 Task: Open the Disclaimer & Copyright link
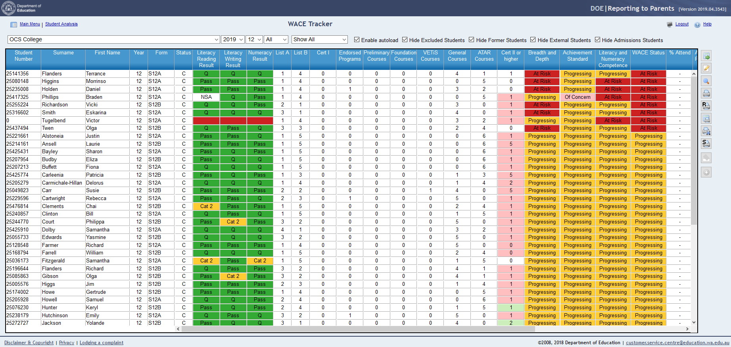[x=29, y=343]
